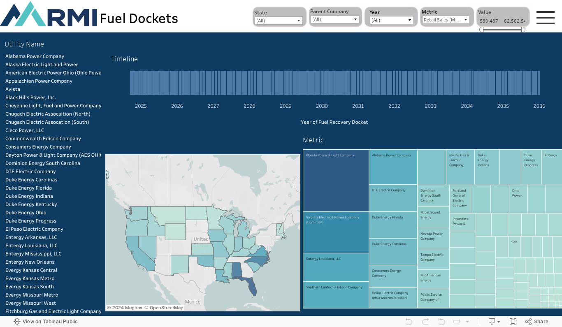The width and height of the screenshot is (562, 327).
Task: Click Southern California Edison Company tile
Action: click(x=336, y=295)
